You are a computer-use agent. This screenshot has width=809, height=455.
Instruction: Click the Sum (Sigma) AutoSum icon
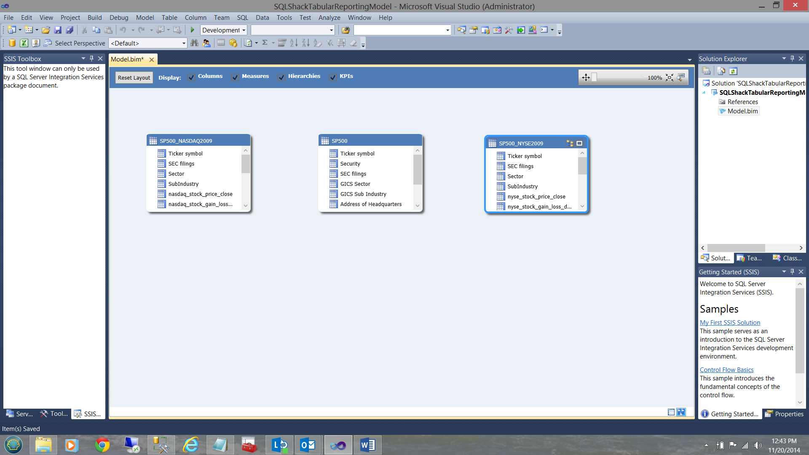(x=265, y=43)
